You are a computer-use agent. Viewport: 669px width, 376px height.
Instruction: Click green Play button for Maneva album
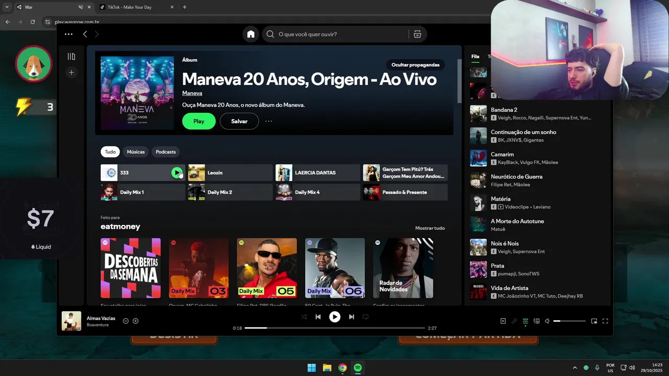(x=199, y=121)
